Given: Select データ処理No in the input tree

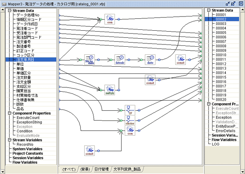Looking at the screenshot, I should click(28, 15).
